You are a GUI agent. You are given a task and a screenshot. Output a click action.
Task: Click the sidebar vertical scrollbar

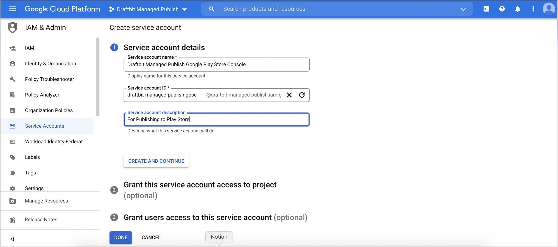click(x=97, y=77)
